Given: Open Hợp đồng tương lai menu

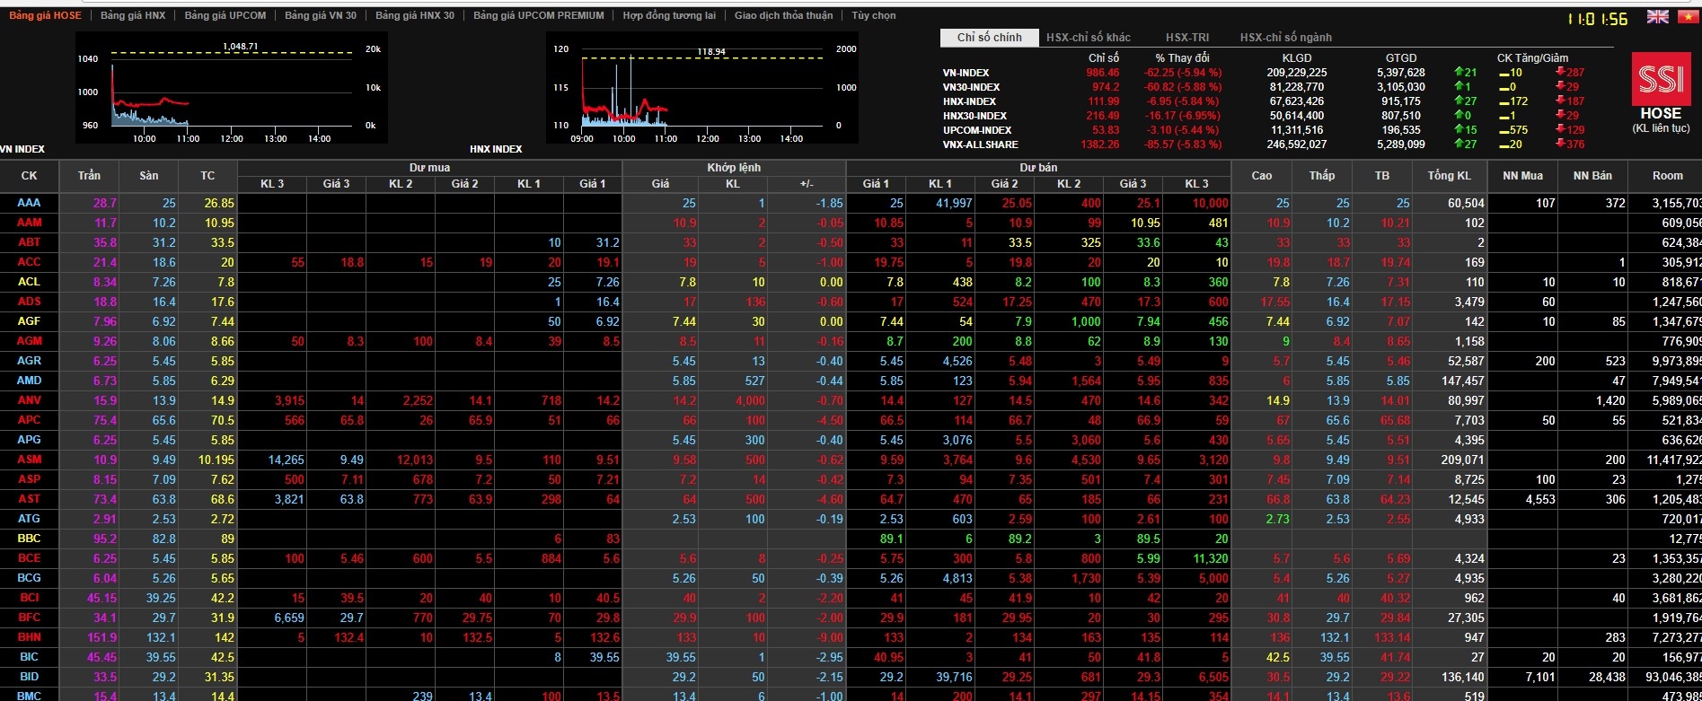Looking at the screenshot, I should coord(669,15).
